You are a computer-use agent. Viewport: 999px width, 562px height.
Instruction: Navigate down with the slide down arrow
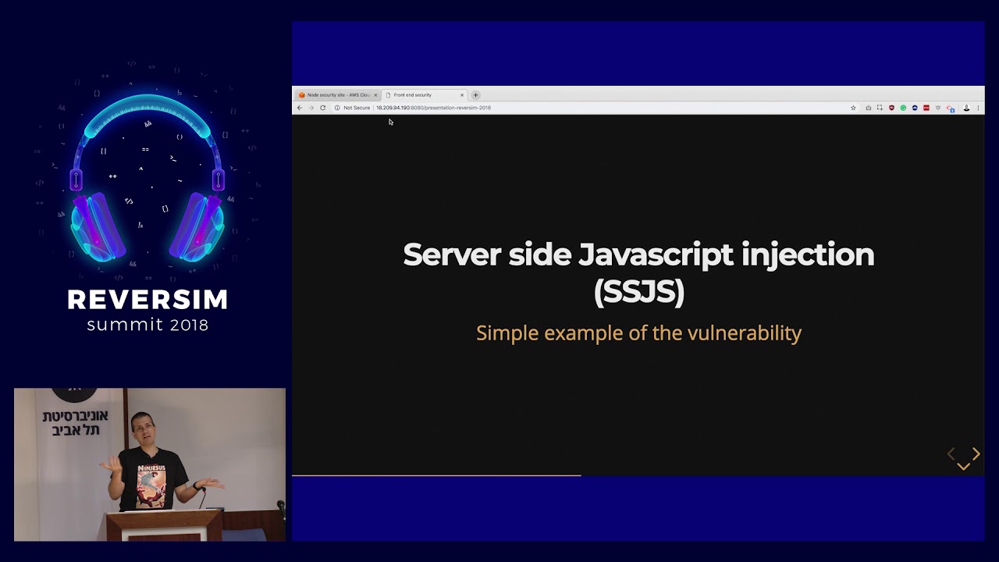[x=963, y=466]
